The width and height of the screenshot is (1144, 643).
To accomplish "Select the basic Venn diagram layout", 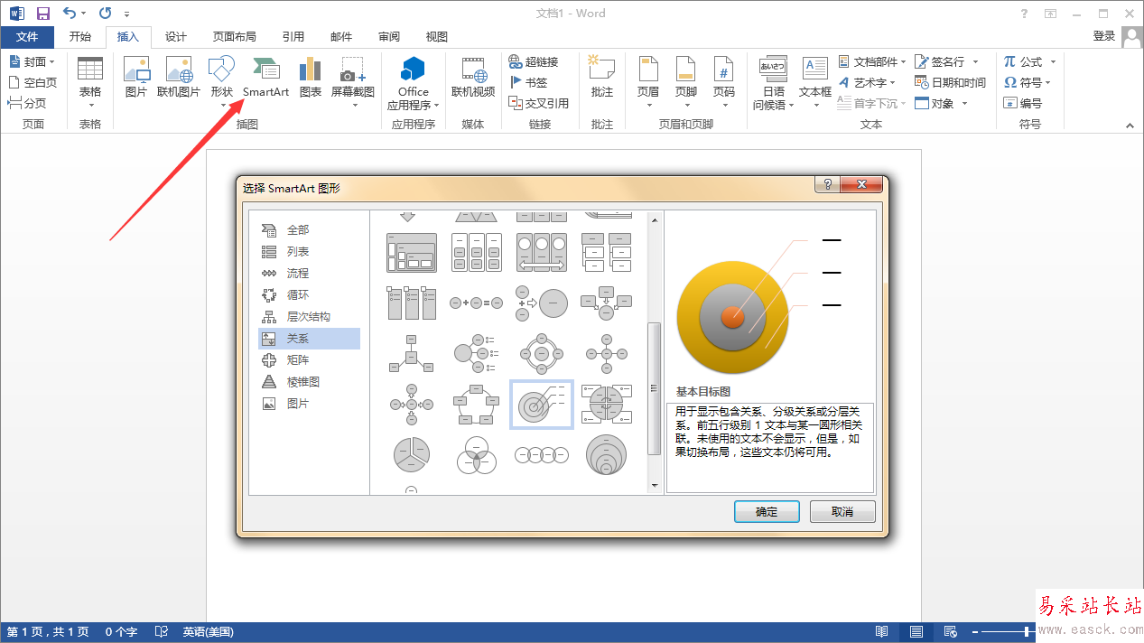I will (477, 456).
